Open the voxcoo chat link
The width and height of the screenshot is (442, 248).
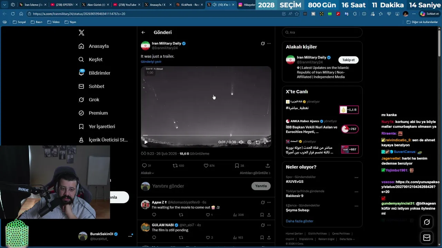(x=411, y=187)
